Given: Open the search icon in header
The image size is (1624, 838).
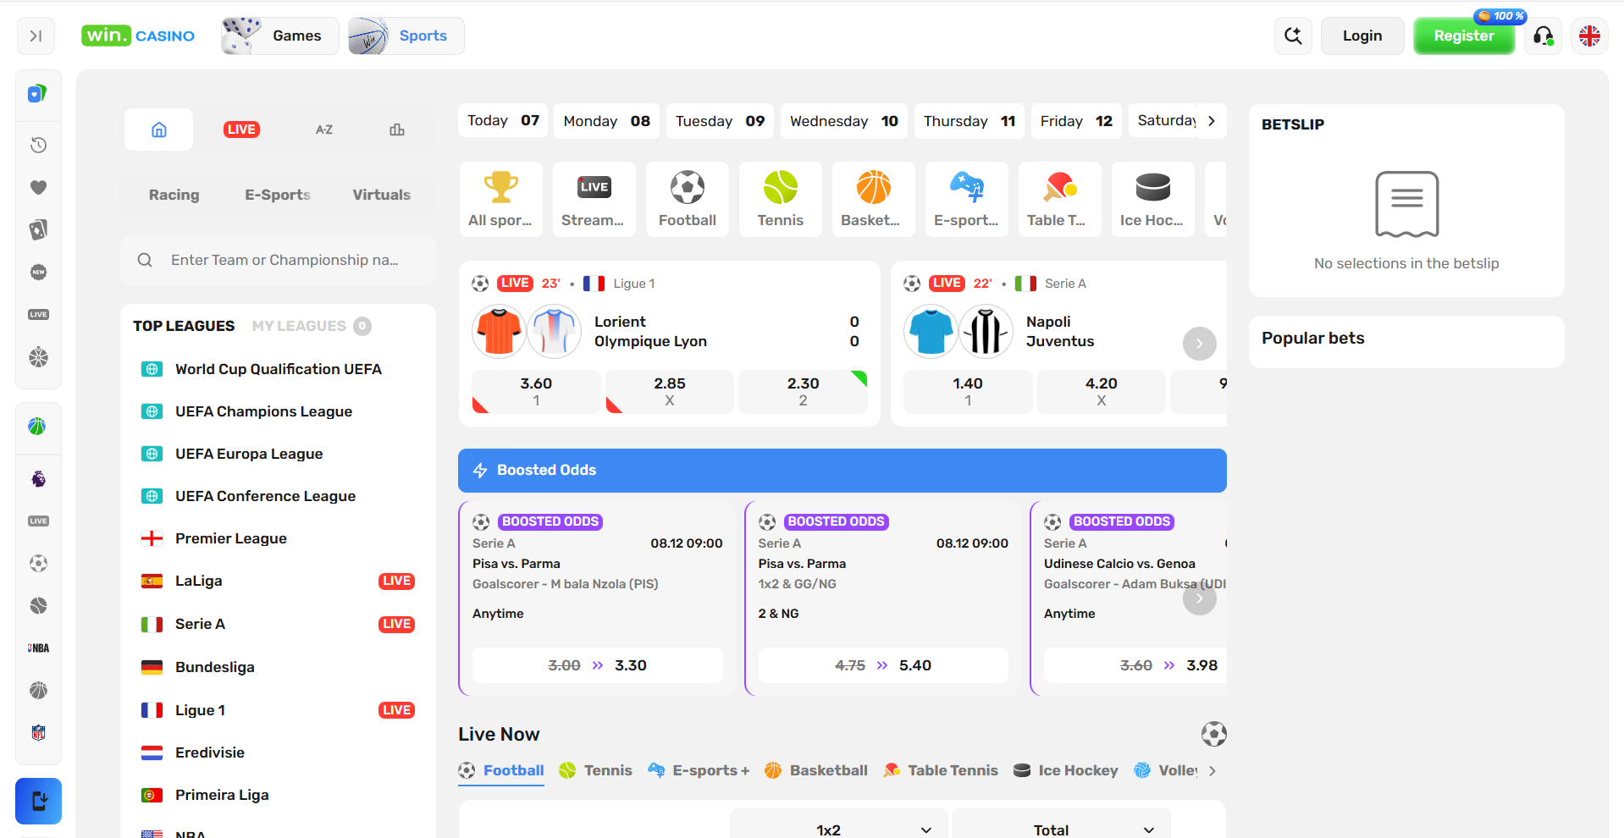Looking at the screenshot, I should pos(1293,36).
